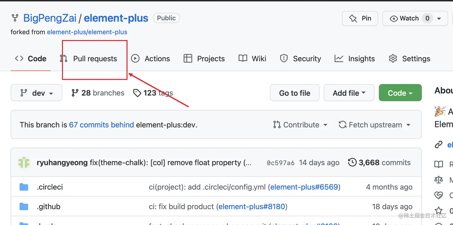Click the branch icon beside 28 branches

coord(75,93)
